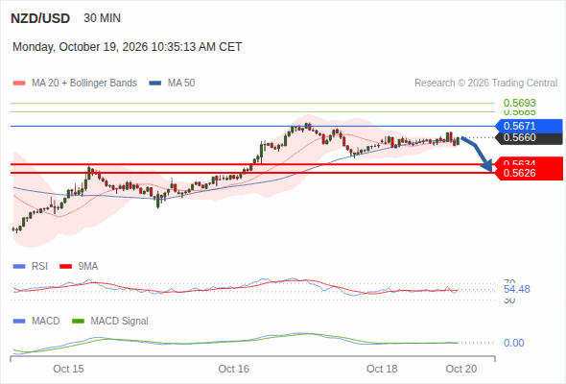This screenshot has height=384, width=566.
Task: Click the MACD value 0.00
Action: point(514,343)
